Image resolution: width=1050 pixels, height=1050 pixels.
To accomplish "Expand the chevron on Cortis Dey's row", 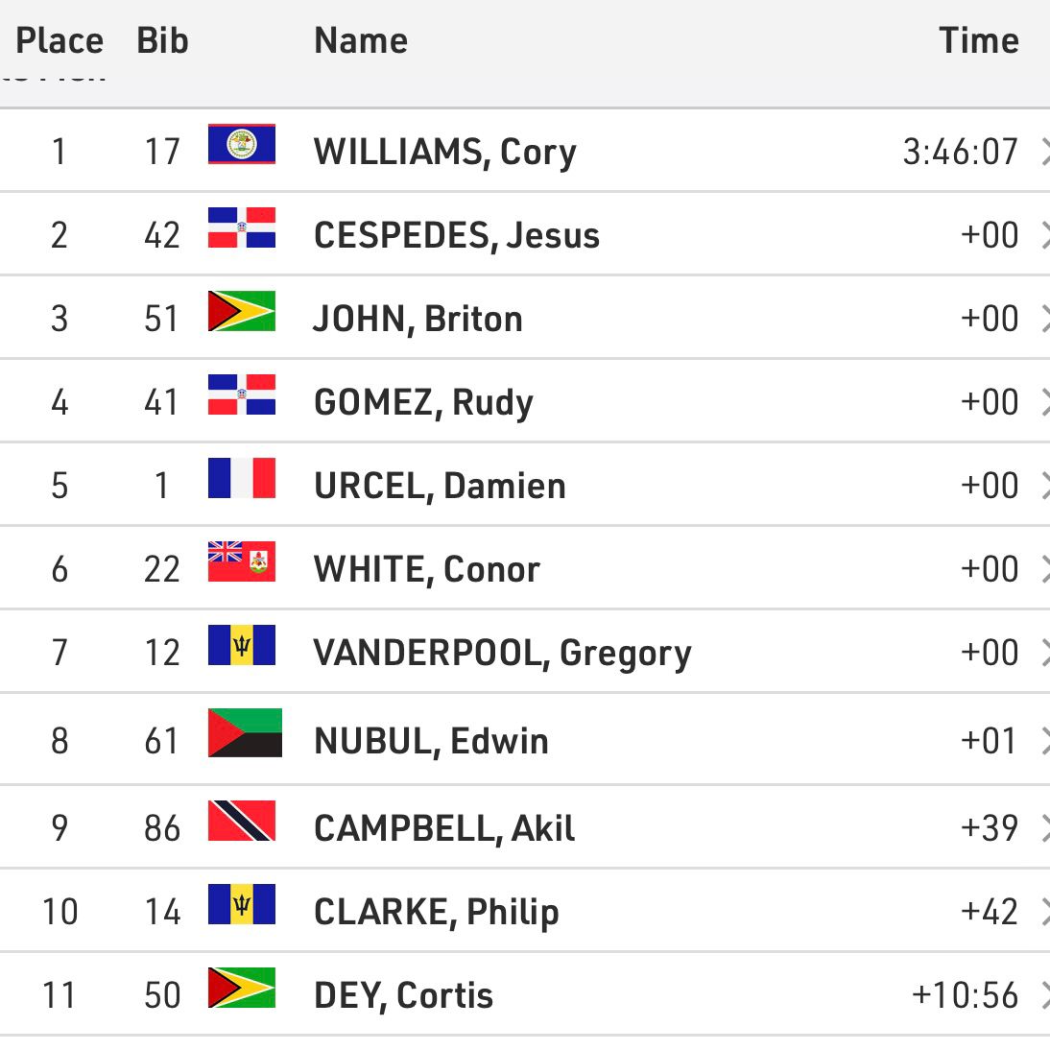I will click(1044, 995).
